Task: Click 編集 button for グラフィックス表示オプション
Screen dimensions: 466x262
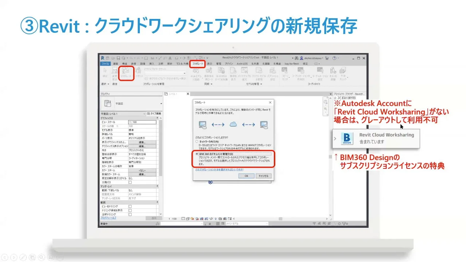Action: click(x=142, y=146)
